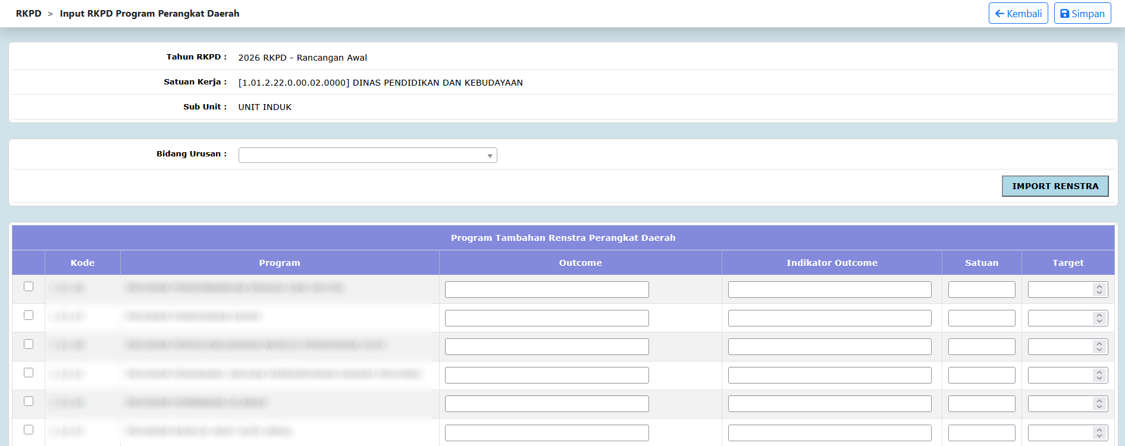Image resolution: width=1125 pixels, height=446 pixels.
Task: Click the IMPORT RENSTRA button
Action: click(1055, 186)
